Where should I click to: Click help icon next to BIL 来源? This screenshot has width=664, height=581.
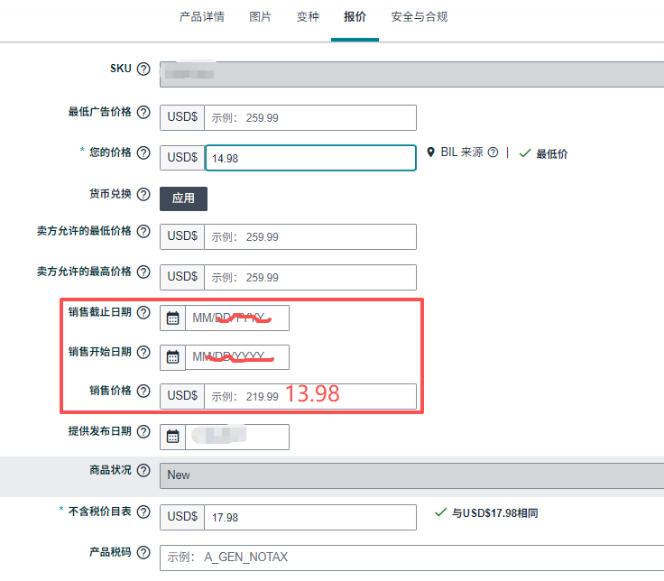[x=493, y=152]
